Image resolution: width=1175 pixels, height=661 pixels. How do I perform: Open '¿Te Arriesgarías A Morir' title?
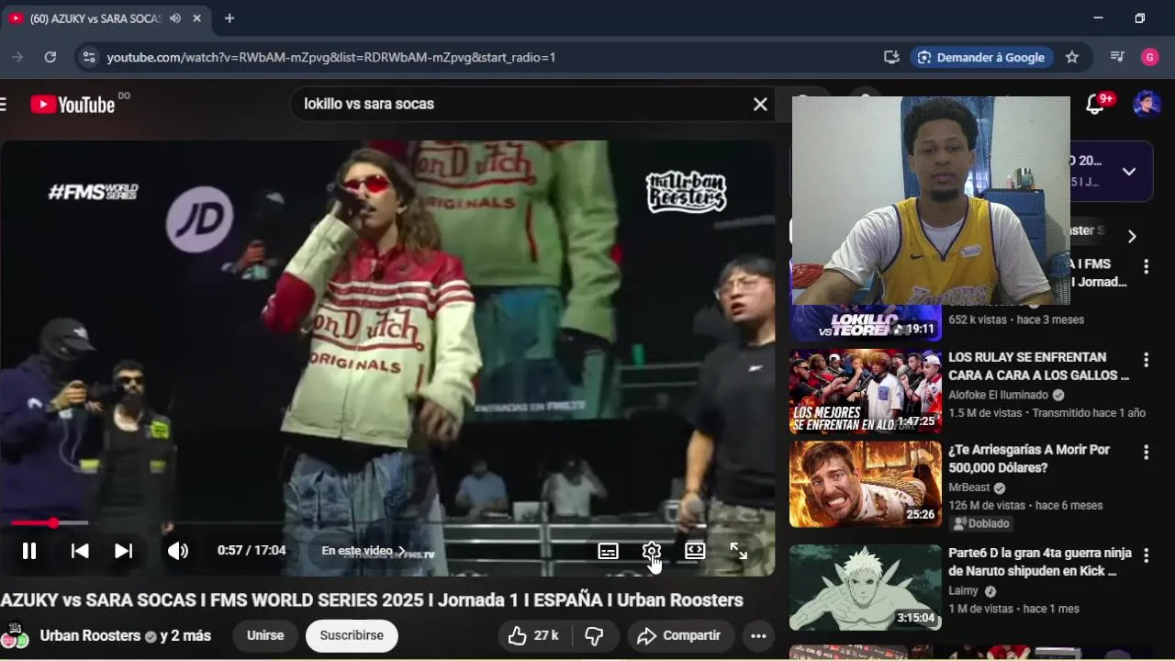coord(1029,458)
